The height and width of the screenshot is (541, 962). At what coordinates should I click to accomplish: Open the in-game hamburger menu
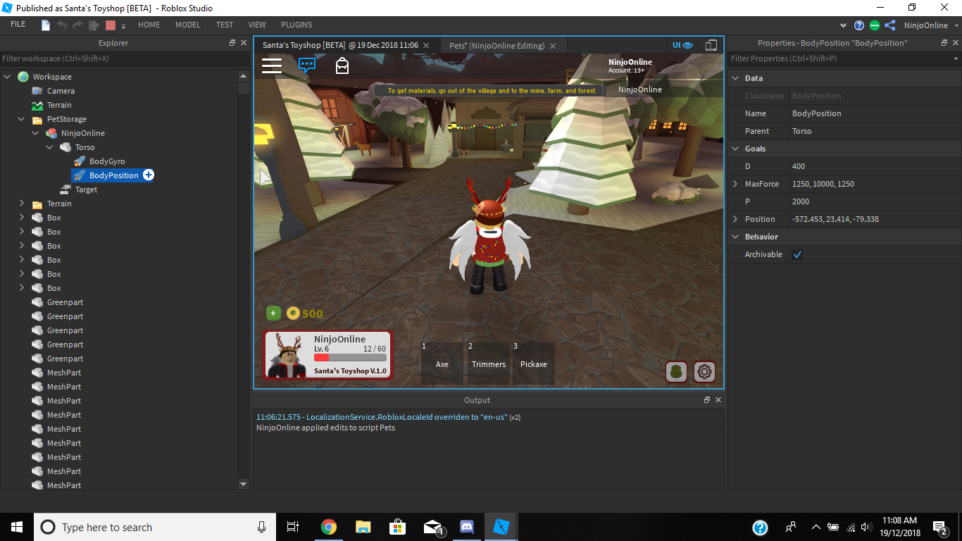pyautogui.click(x=272, y=66)
